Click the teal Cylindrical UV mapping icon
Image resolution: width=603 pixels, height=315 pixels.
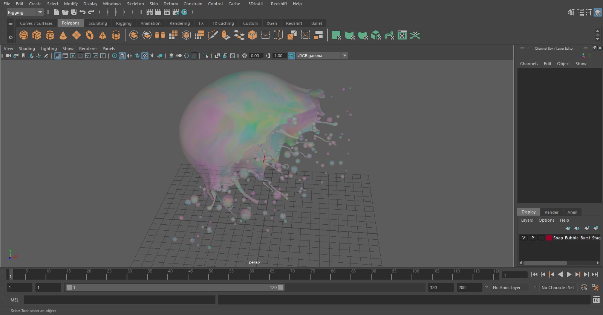click(350, 35)
